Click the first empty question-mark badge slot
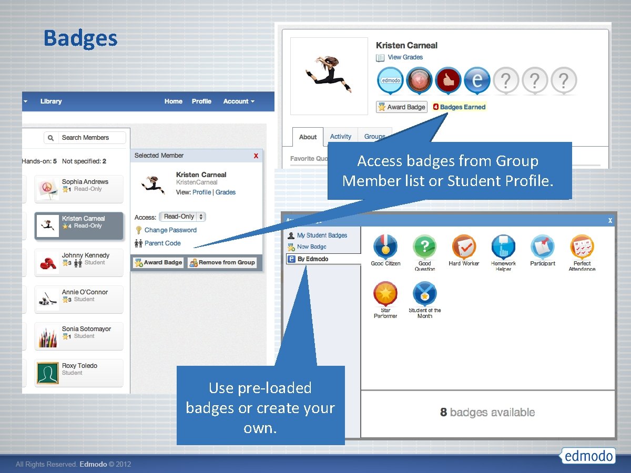The width and height of the screenshot is (631, 473). click(506, 81)
